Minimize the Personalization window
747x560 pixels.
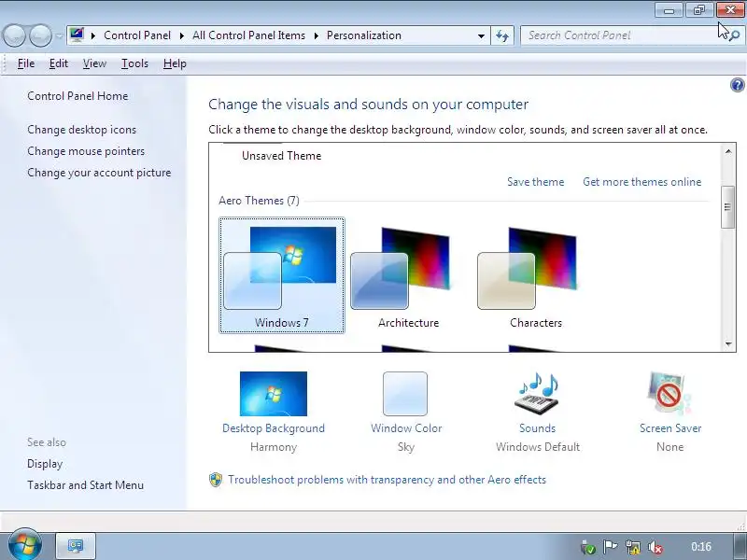point(669,10)
